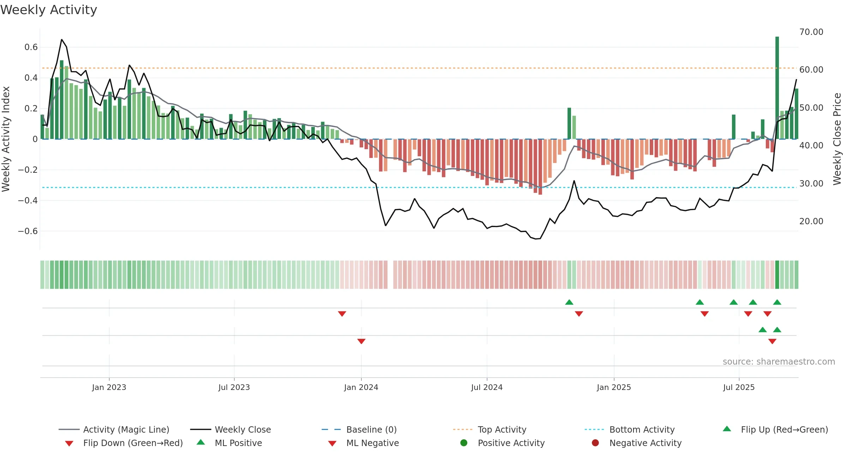Toggle the Baseline (0) legend entry

click(x=359, y=429)
